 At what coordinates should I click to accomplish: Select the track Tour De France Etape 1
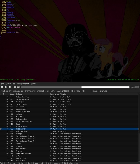(69, 136)
